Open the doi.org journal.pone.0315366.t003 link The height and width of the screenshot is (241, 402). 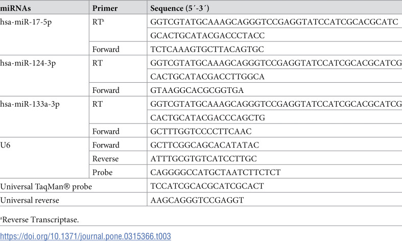click(x=85, y=236)
